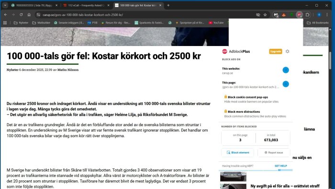
Task: Expand the All Bookmarks folder
Action: point(318,23)
